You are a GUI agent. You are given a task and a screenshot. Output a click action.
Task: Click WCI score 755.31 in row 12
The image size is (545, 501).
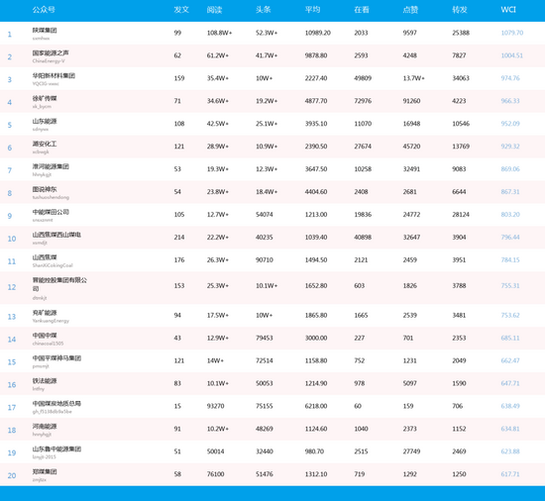[x=510, y=285]
